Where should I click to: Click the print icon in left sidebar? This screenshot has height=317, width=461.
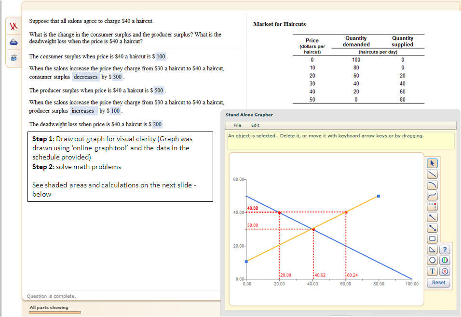(x=14, y=42)
